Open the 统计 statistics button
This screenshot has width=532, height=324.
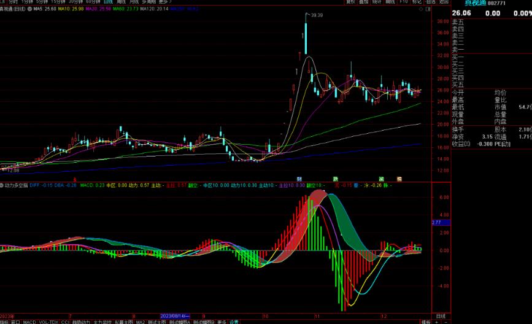pyautogui.click(x=377, y=2)
